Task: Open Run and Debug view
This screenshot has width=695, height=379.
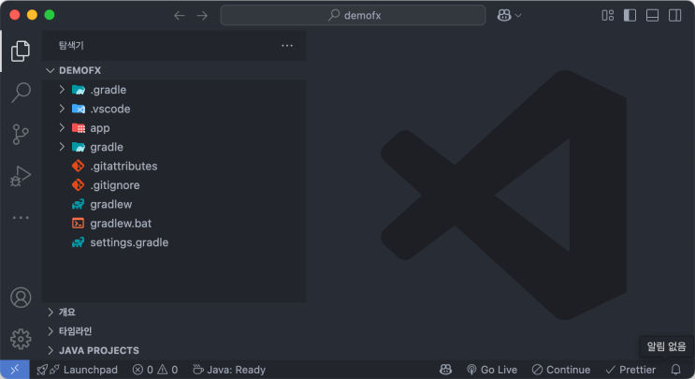Action: coord(21,176)
